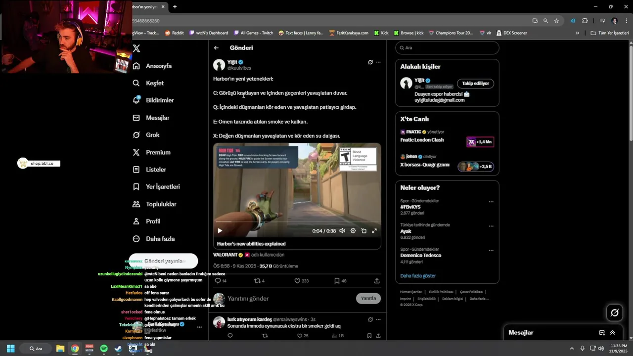Click the Yanıtla reply button
This screenshot has width=633, height=356.
tap(368, 298)
